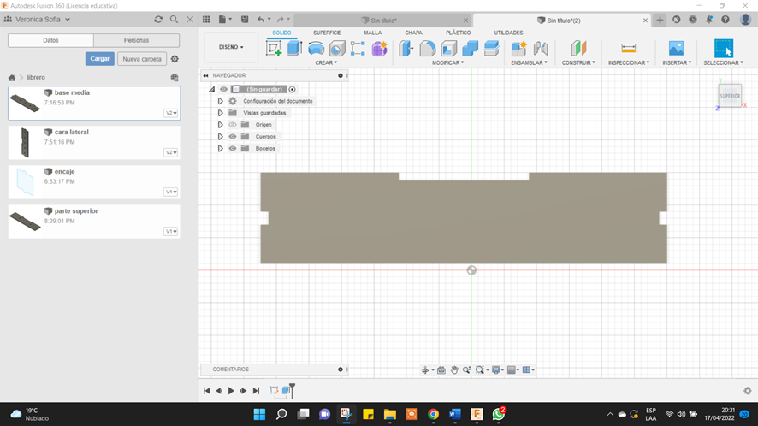This screenshot has width=758, height=426.
Task: Open the Orbit tool in navigation bar
Action: point(425,370)
